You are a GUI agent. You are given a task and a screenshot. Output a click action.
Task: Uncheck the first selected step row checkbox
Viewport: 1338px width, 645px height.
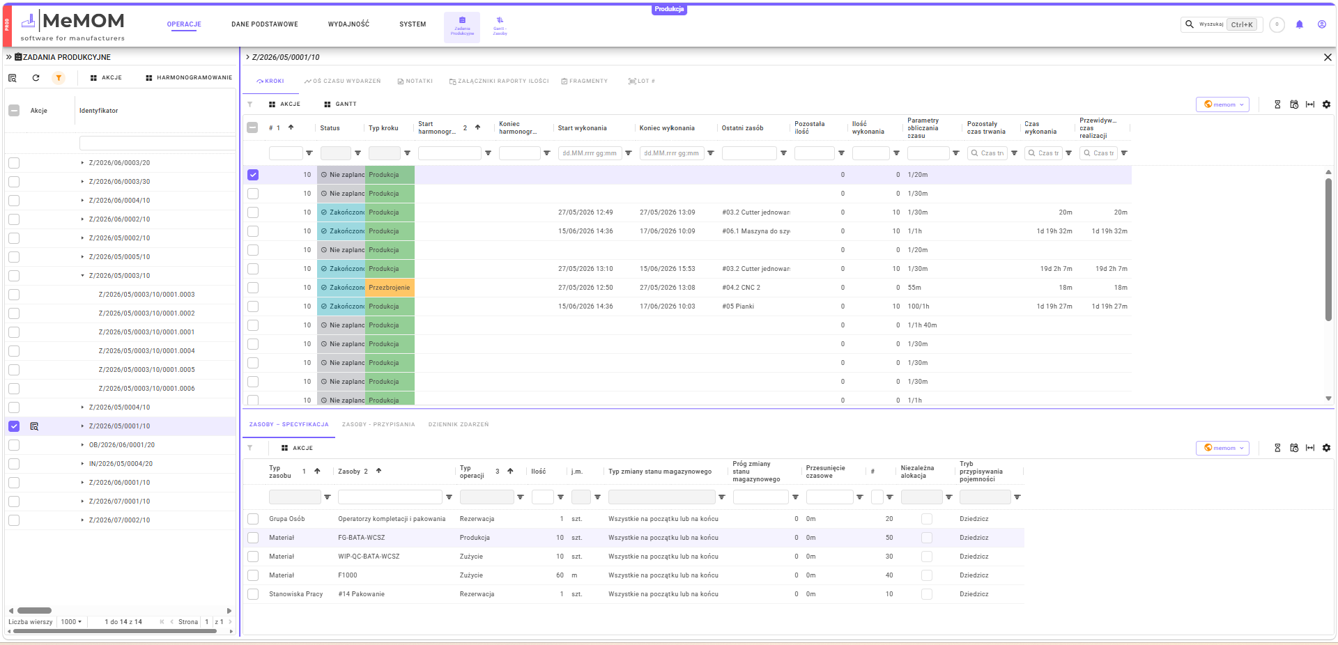253,175
